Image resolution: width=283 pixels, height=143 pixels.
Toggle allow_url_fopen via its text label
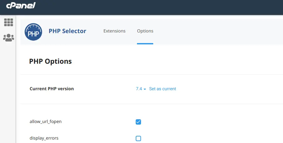(46, 121)
